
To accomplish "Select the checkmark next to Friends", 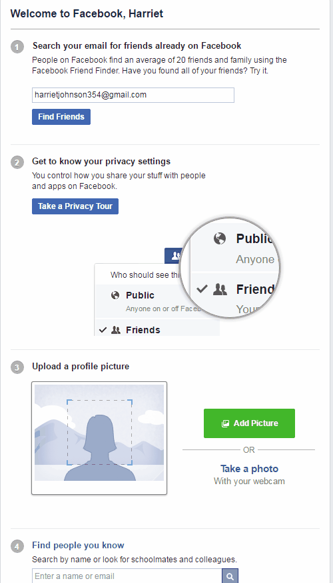I will click(103, 330).
